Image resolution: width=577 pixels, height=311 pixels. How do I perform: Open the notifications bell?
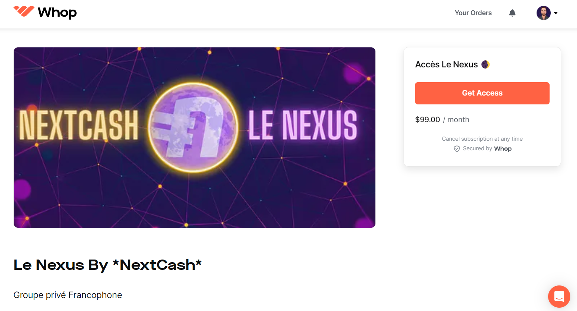(x=512, y=13)
